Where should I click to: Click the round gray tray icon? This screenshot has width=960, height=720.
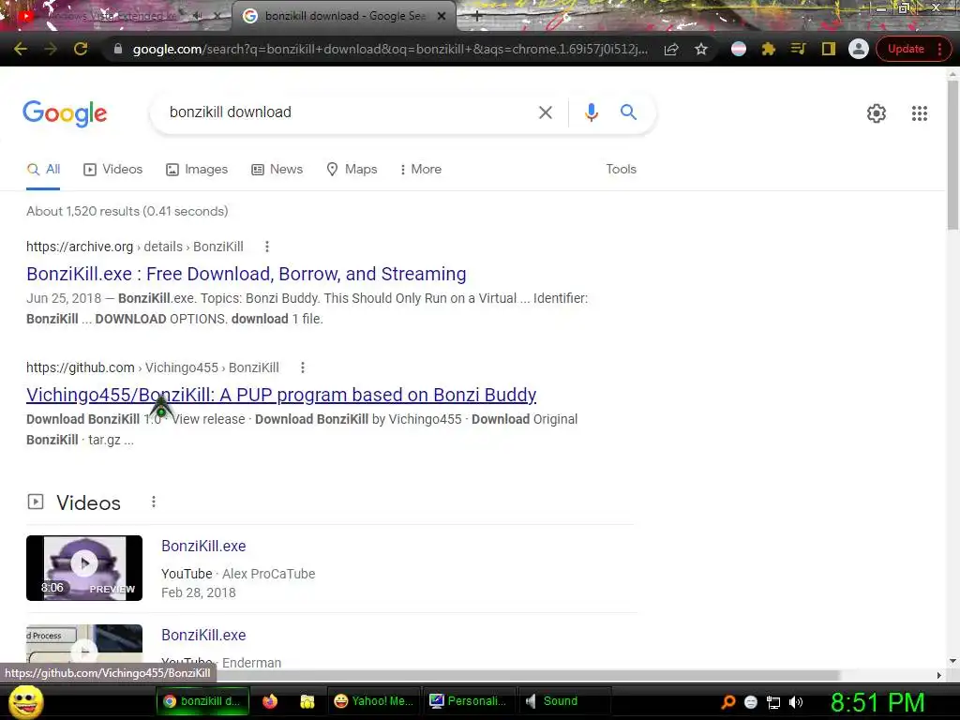[x=751, y=702]
